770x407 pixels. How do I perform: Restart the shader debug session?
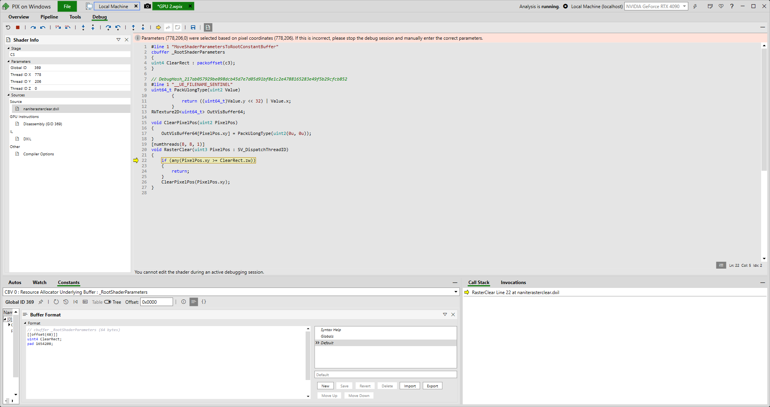8,27
